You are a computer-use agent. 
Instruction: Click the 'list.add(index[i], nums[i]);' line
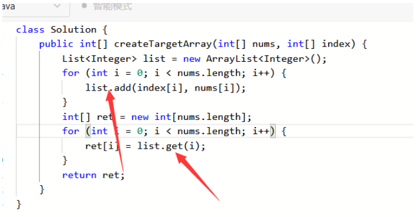[166, 88]
